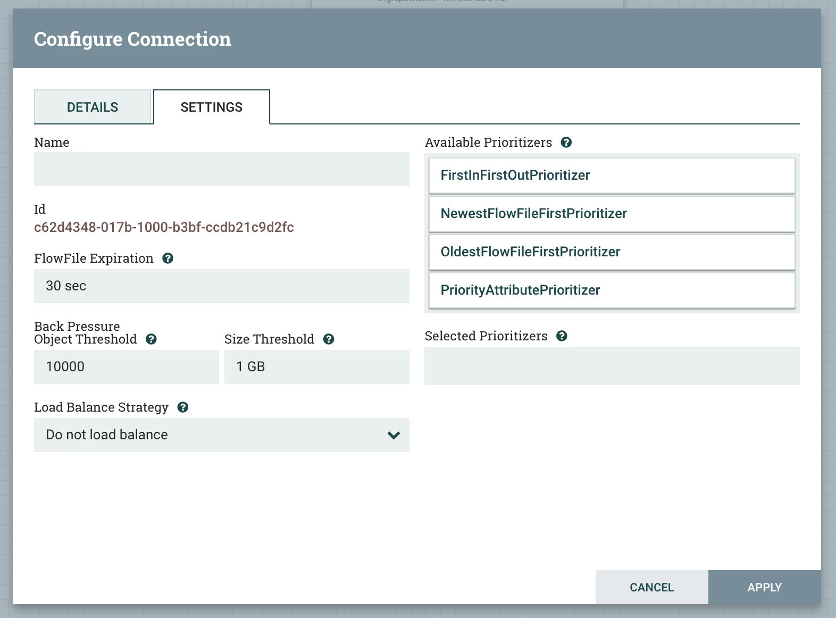The width and height of the screenshot is (836, 618).
Task: Click the Load Balance Strategy help icon
Action: [183, 407]
